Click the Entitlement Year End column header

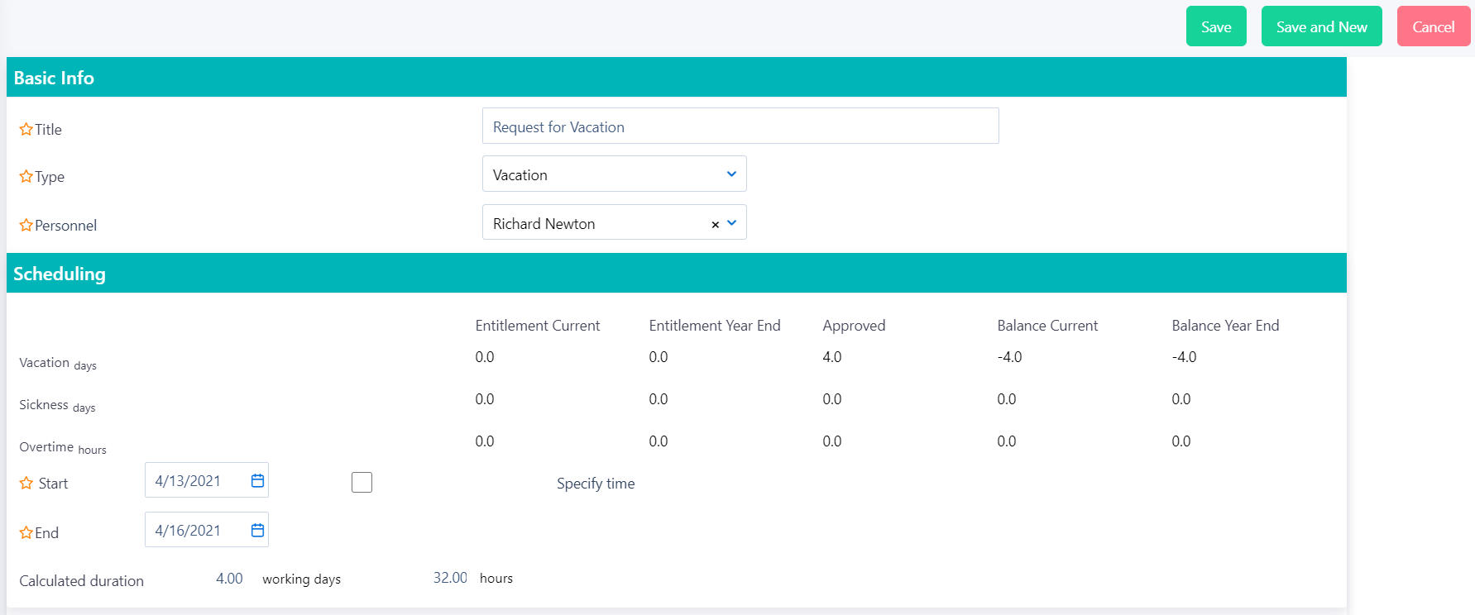coord(715,326)
